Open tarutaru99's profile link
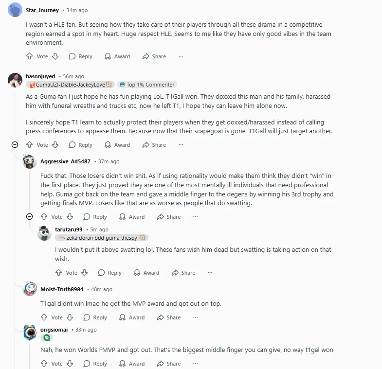Image resolution: width=382 pixels, height=369 pixels. click(68, 229)
